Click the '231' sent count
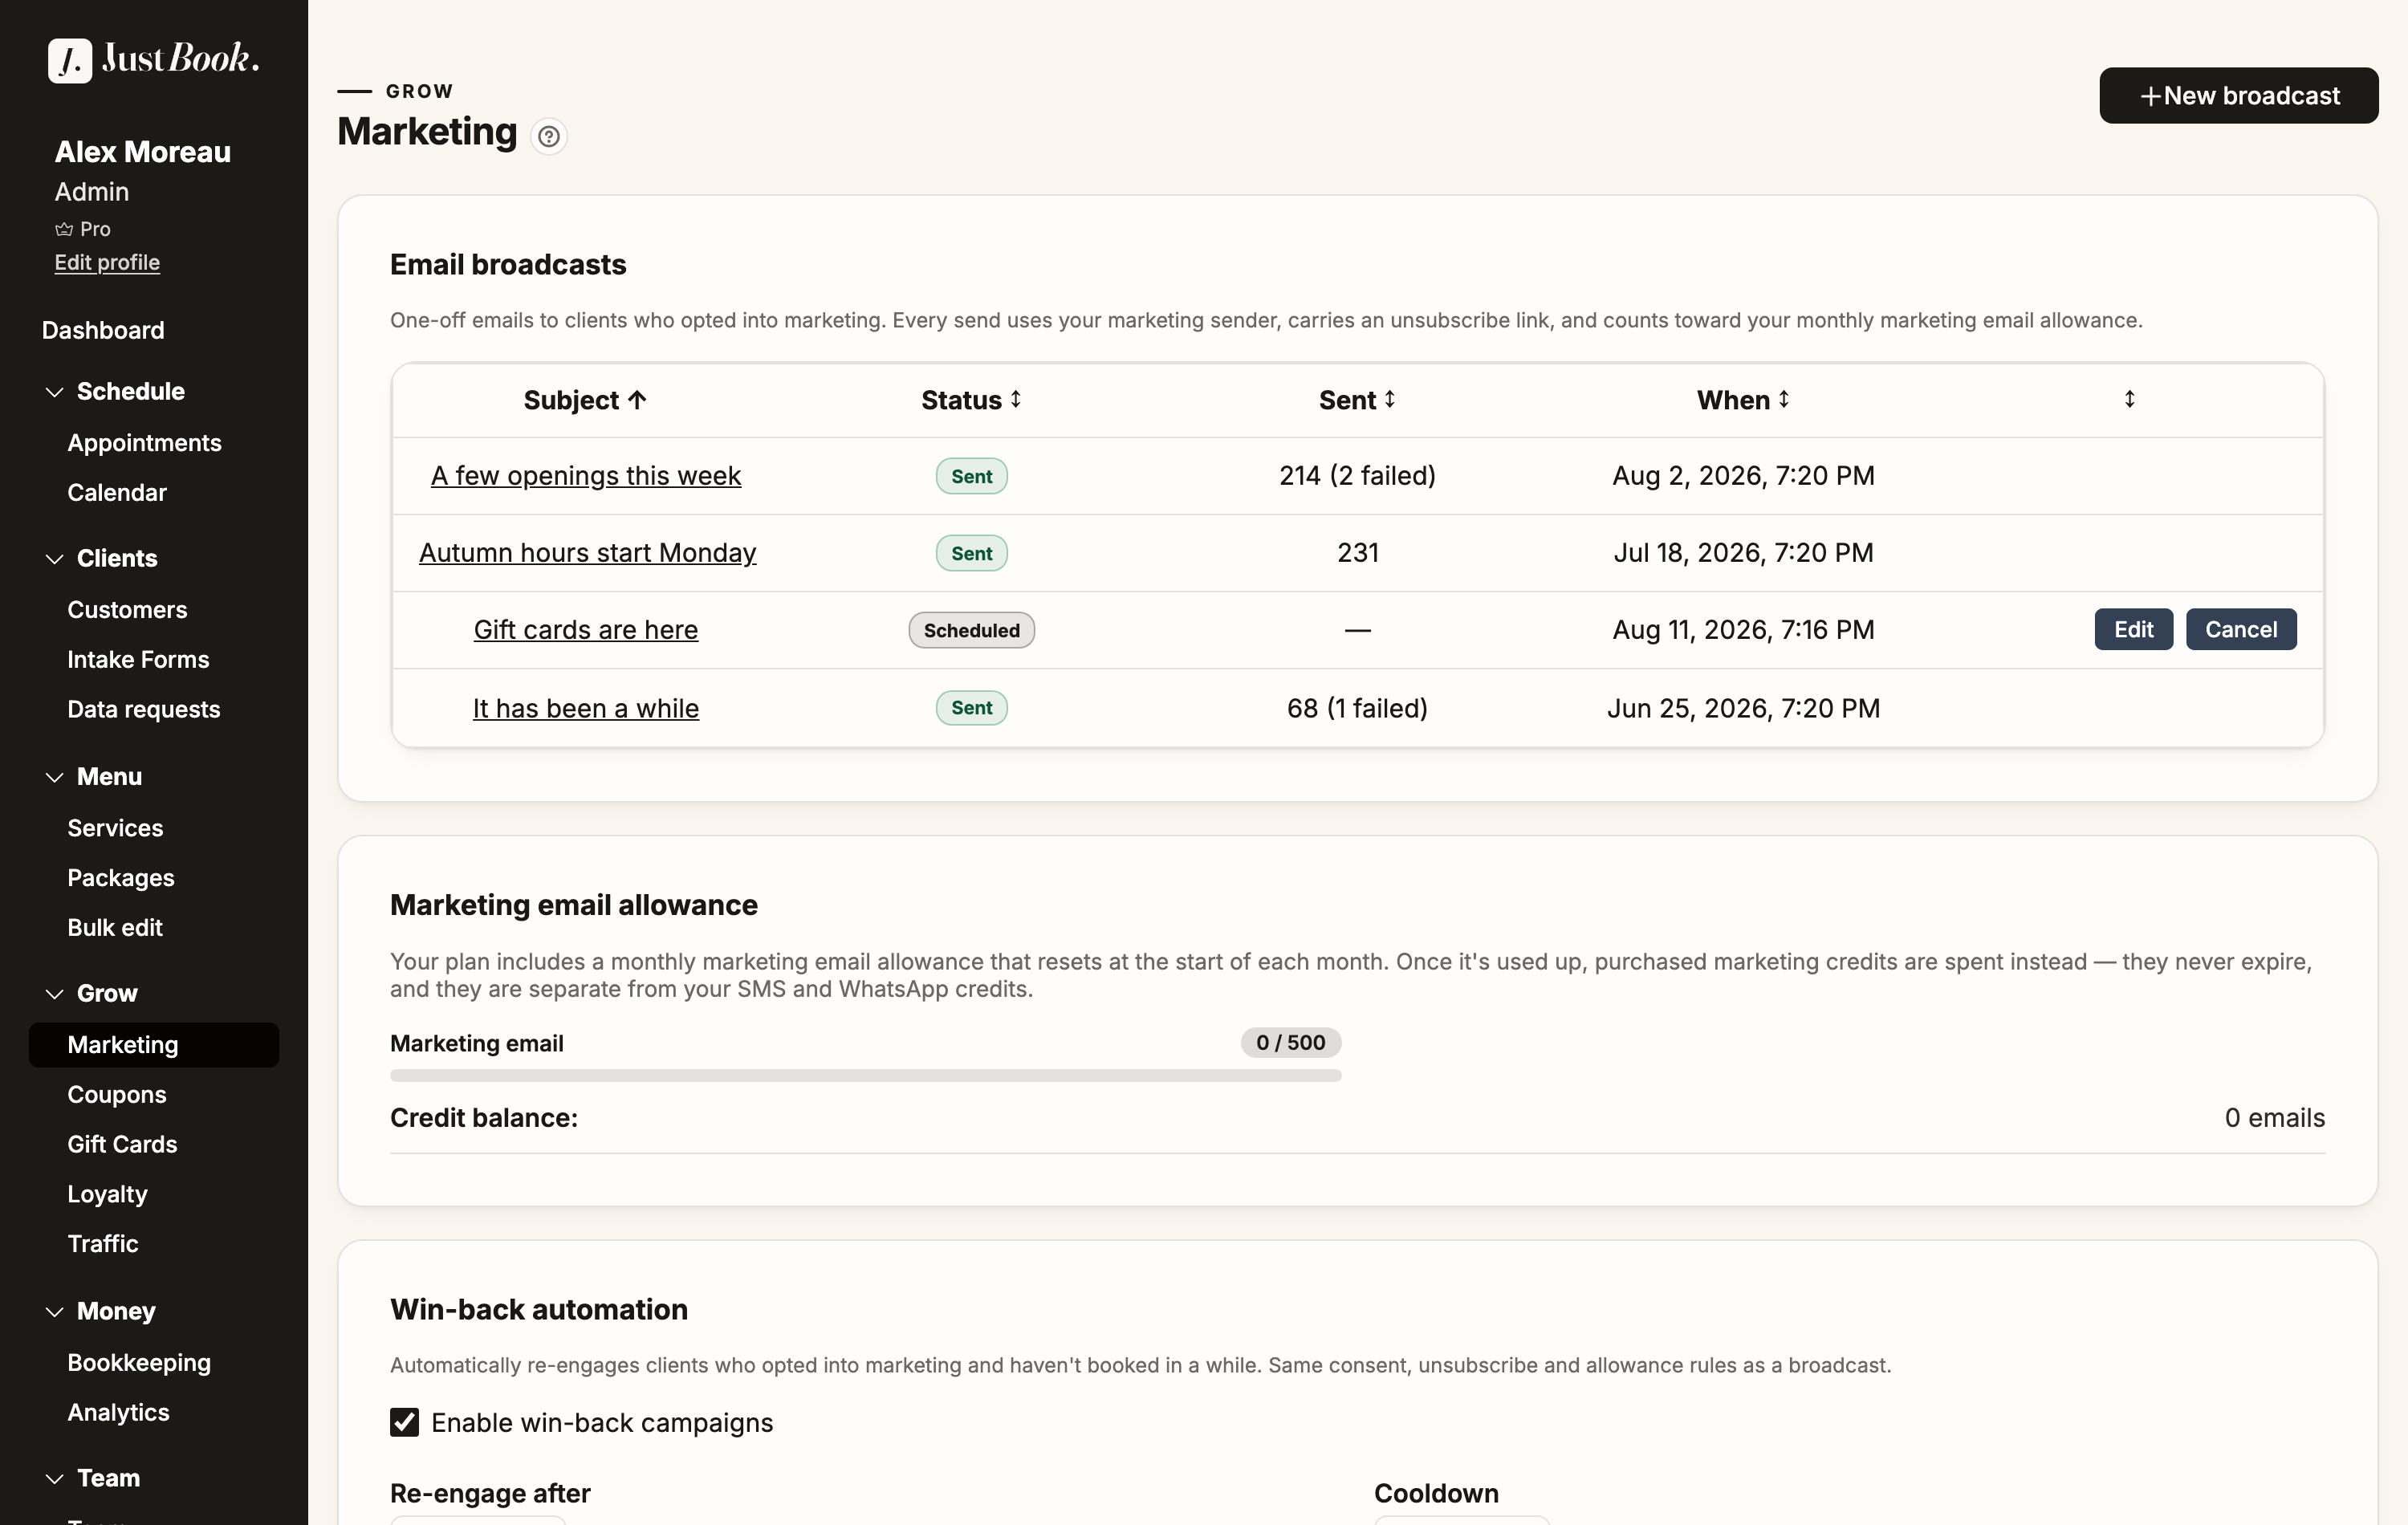The width and height of the screenshot is (2408, 1525). [1357, 553]
